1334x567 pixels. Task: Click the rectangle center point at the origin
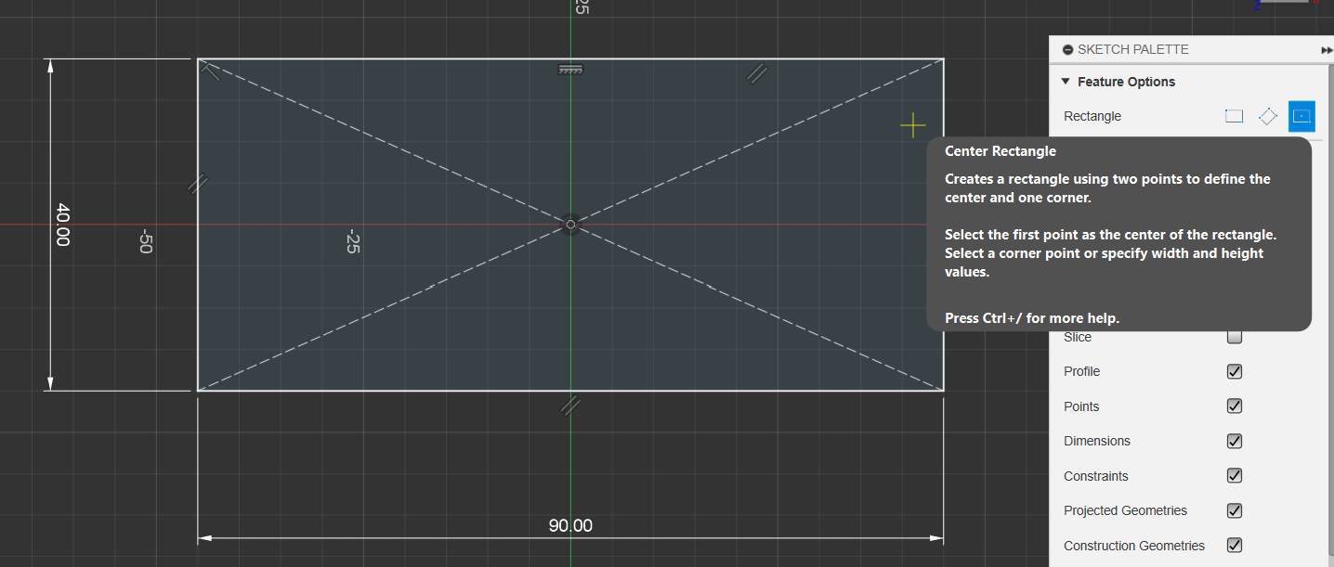570,225
